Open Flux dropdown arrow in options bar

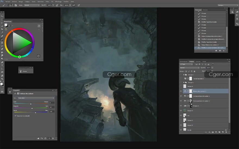(x=70, y=5)
